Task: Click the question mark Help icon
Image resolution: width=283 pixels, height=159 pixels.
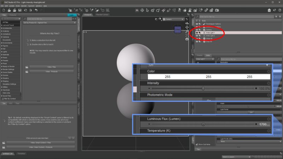Action: click(280, 10)
